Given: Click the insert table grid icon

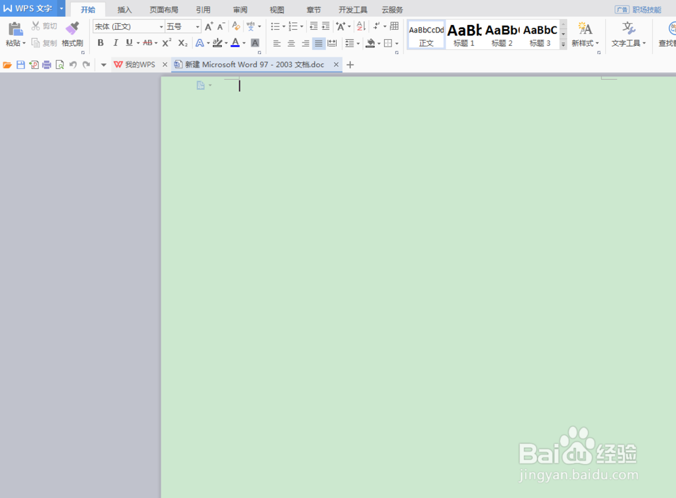Looking at the screenshot, I should 394,26.
